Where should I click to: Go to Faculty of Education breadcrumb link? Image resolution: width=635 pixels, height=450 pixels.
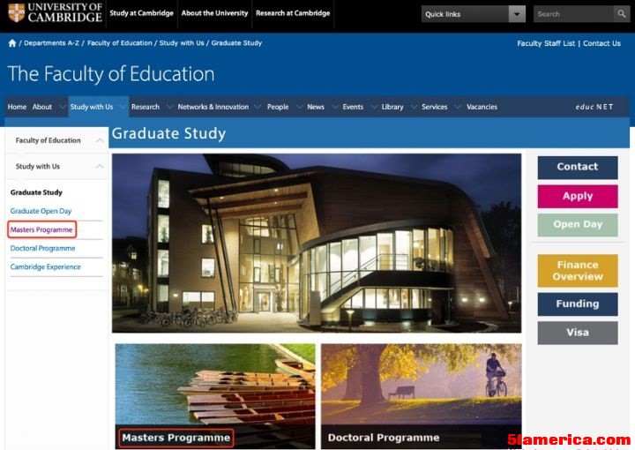tap(120, 43)
